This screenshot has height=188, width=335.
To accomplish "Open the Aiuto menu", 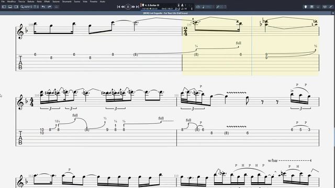I will click(103, 2).
